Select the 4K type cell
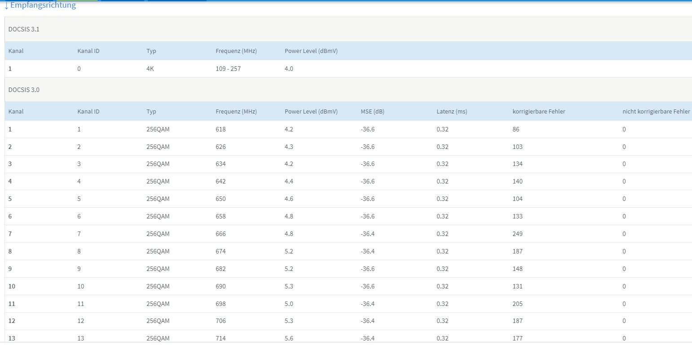Screen dimensions: 692x345 point(150,69)
